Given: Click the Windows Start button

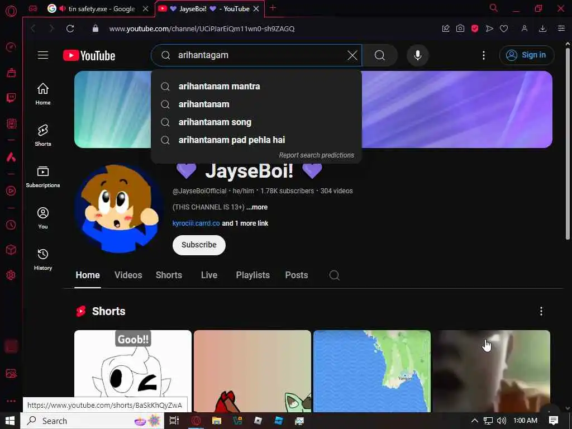Looking at the screenshot, I should click(10, 421).
